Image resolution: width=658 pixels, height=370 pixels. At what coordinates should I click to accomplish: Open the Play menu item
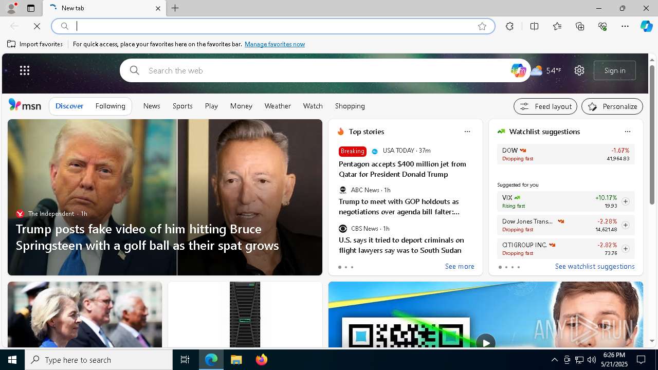click(211, 106)
